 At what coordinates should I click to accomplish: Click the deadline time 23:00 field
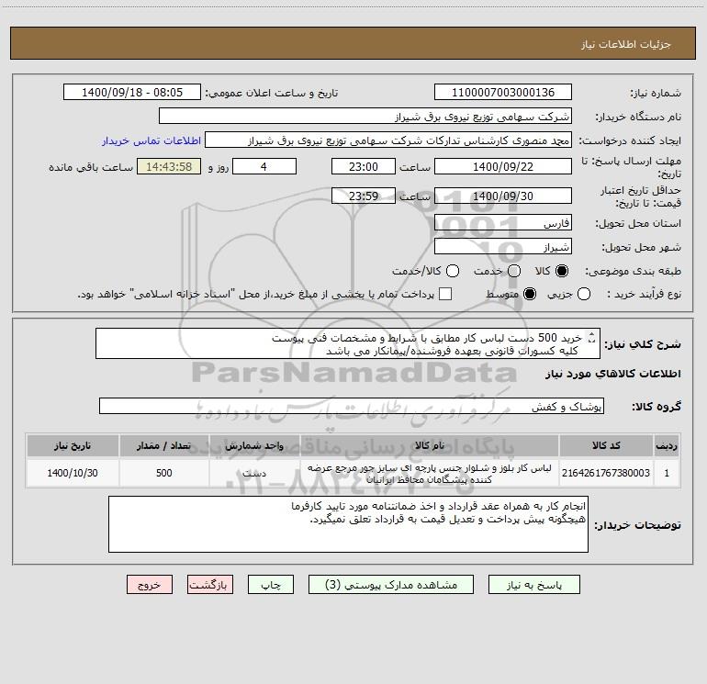(364, 166)
